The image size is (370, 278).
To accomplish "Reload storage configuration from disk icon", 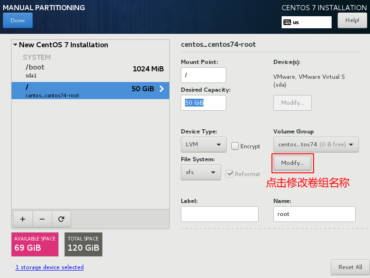I will (x=62, y=219).
